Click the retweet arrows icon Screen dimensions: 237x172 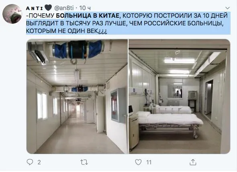[x=84, y=162]
